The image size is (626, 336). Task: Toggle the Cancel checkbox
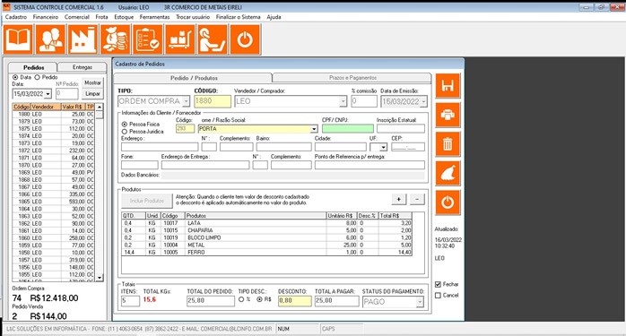(x=438, y=296)
